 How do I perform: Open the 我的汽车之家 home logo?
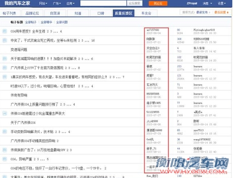coord(17,3)
